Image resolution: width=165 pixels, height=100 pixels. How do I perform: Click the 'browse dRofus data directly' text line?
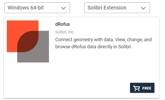pyautogui.click(x=93, y=47)
